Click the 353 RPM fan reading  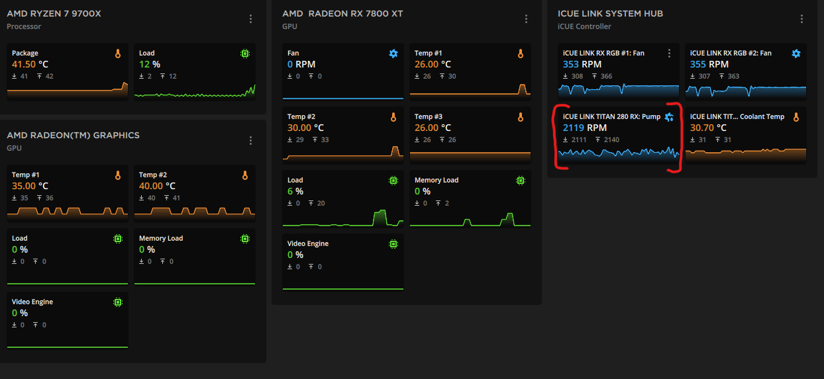(x=582, y=64)
